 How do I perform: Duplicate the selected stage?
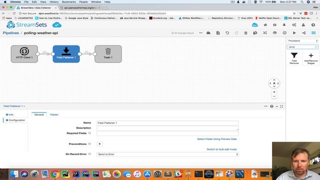point(255,33)
